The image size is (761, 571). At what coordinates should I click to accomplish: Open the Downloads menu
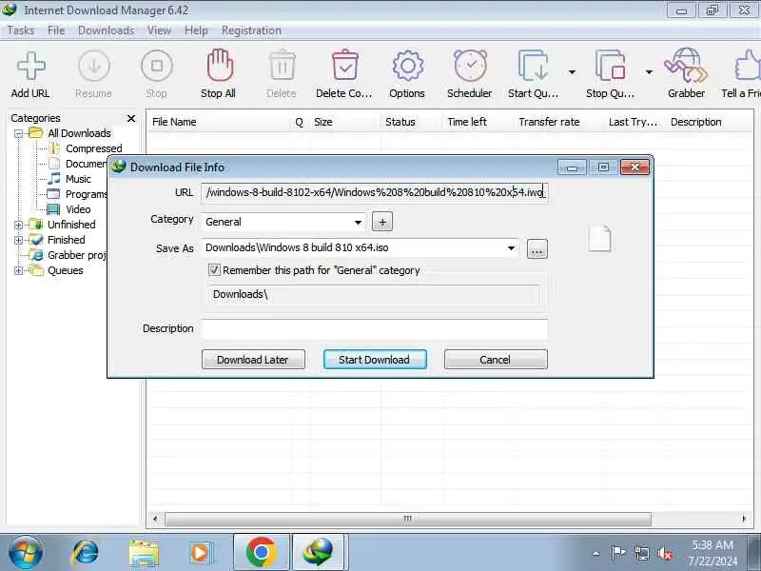[x=107, y=30]
